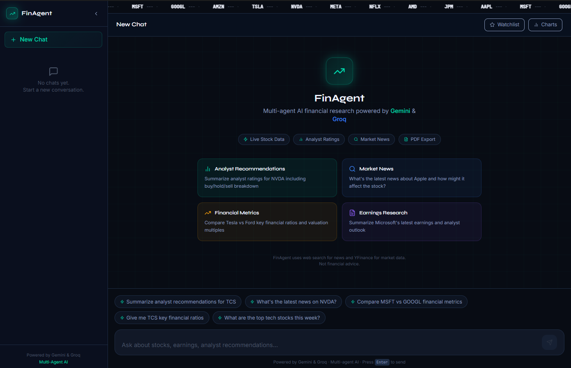Click document icon on Earnings Research card
Viewport: 571px width, 368px height.
[352, 213]
